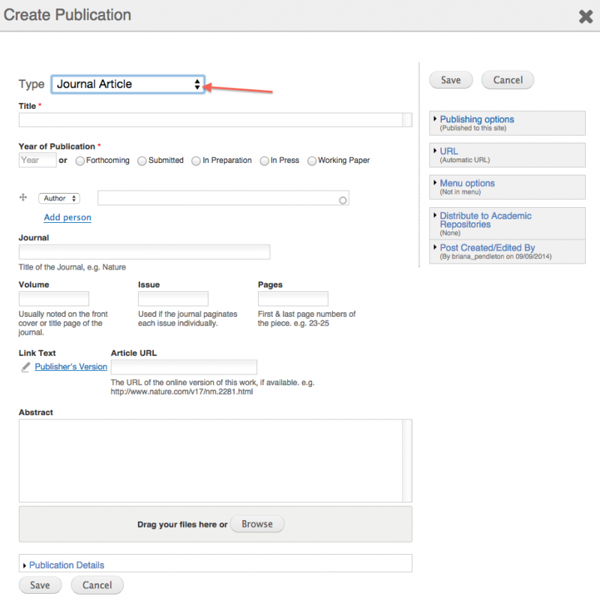The image size is (600, 599).
Task: Click the Add person link
Action: (67, 218)
